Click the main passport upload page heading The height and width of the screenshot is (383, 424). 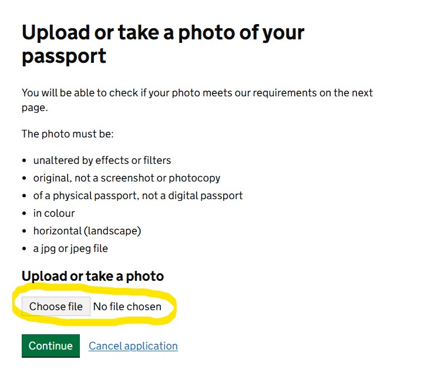click(163, 44)
